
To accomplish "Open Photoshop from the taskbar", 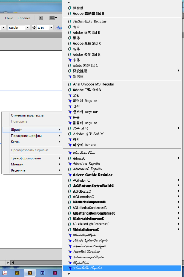I will point(42,273).
